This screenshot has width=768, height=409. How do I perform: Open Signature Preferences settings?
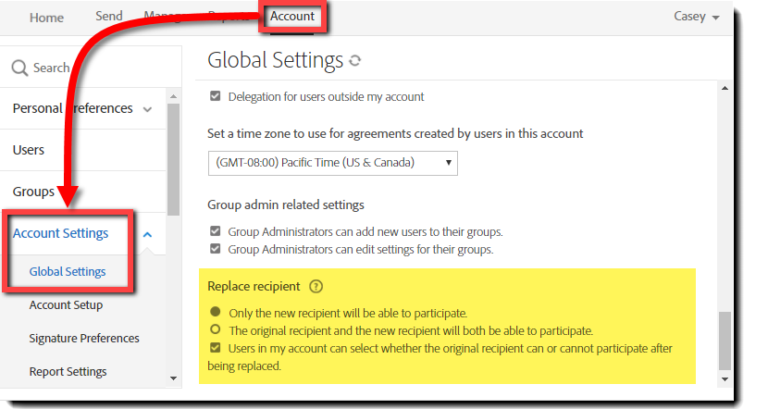pos(84,339)
